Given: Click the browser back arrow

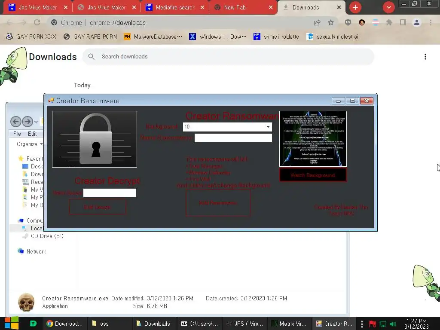Looking at the screenshot, I should (9, 22).
